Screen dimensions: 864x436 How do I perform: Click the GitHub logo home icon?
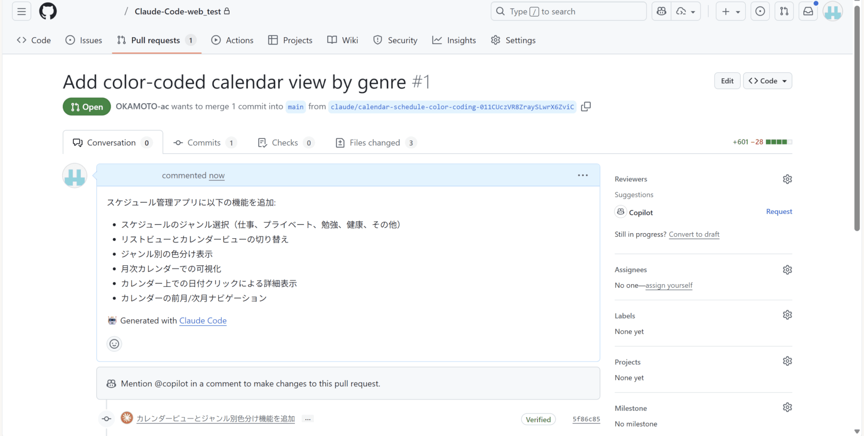pyautogui.click(x=48, y=11)
